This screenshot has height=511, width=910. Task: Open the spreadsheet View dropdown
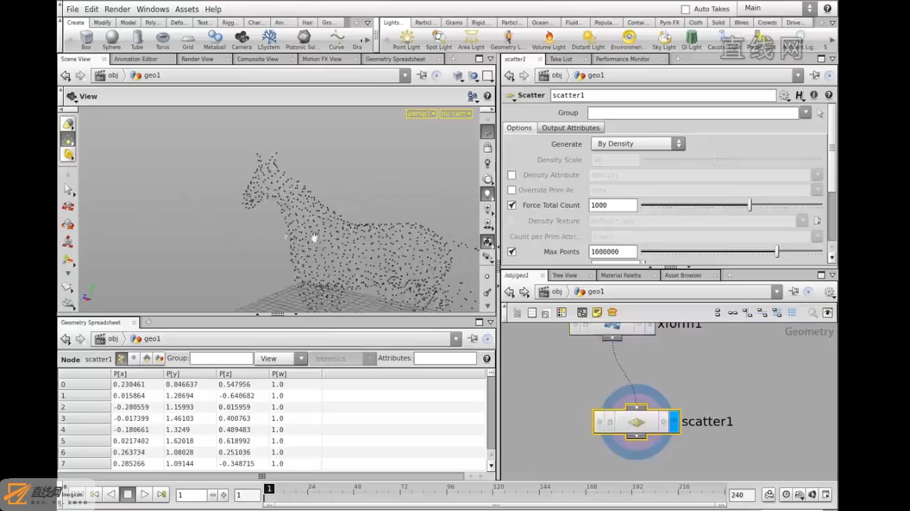[280, 358]
